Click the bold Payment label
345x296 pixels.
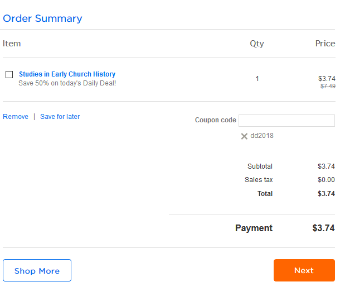[254, 228]
